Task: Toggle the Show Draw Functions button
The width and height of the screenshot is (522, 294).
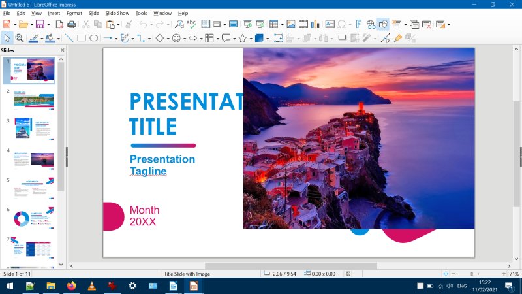Action: coord(383,24)
